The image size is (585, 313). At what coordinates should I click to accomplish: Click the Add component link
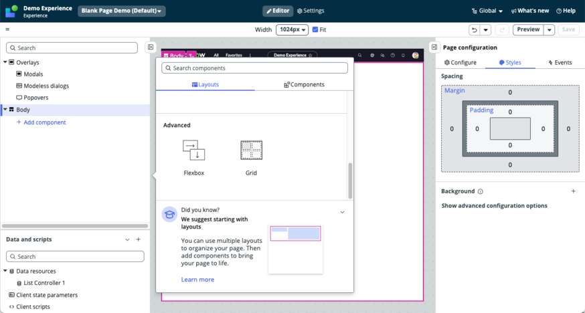41,122
